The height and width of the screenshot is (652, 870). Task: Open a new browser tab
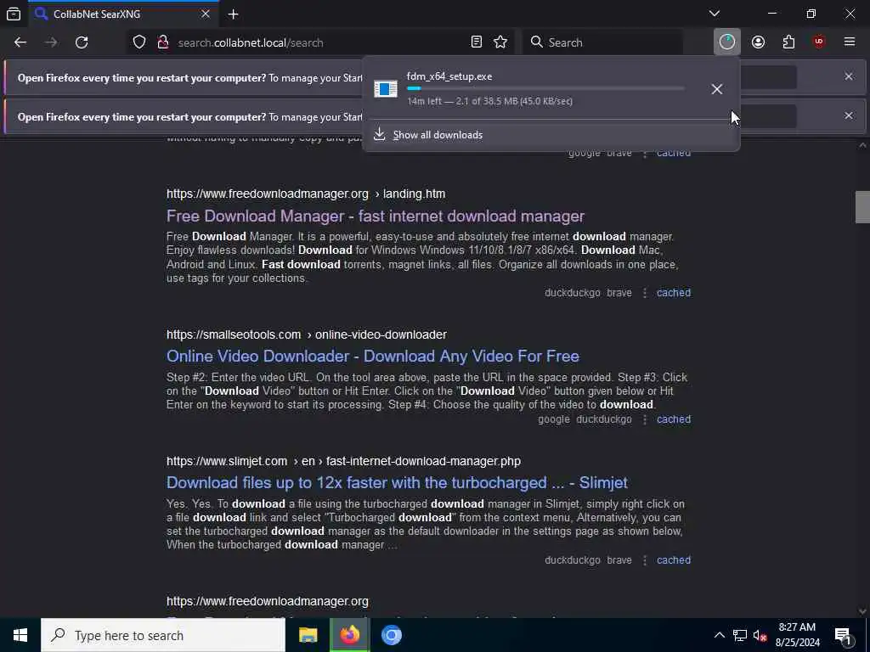coord(233,14)
